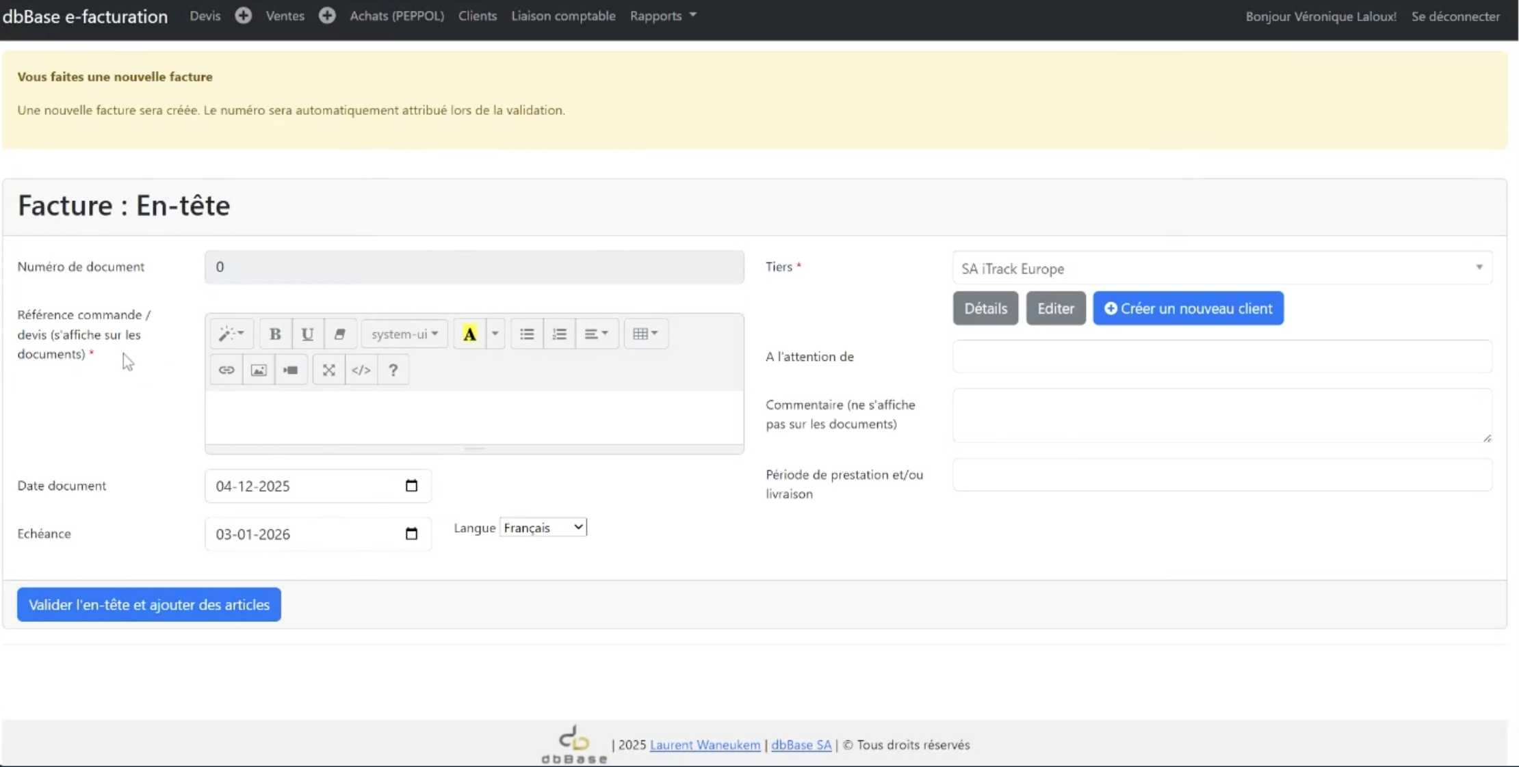
Task: Insert a picture using image icon
Action: point(258,370)
